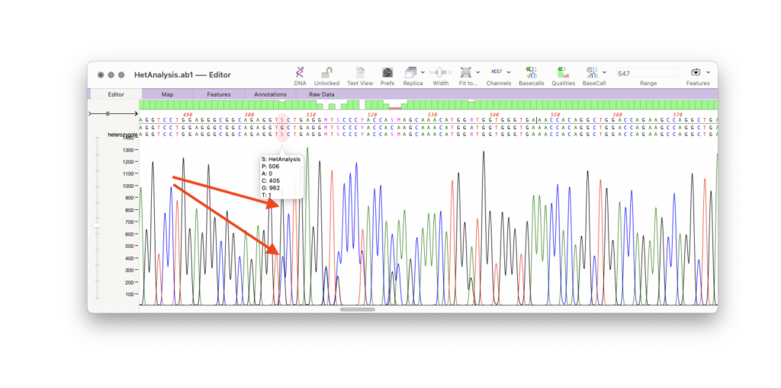Screen dimensions: 781x388
Task: Click the Fit to icon
Action: (x=466, y=72)
